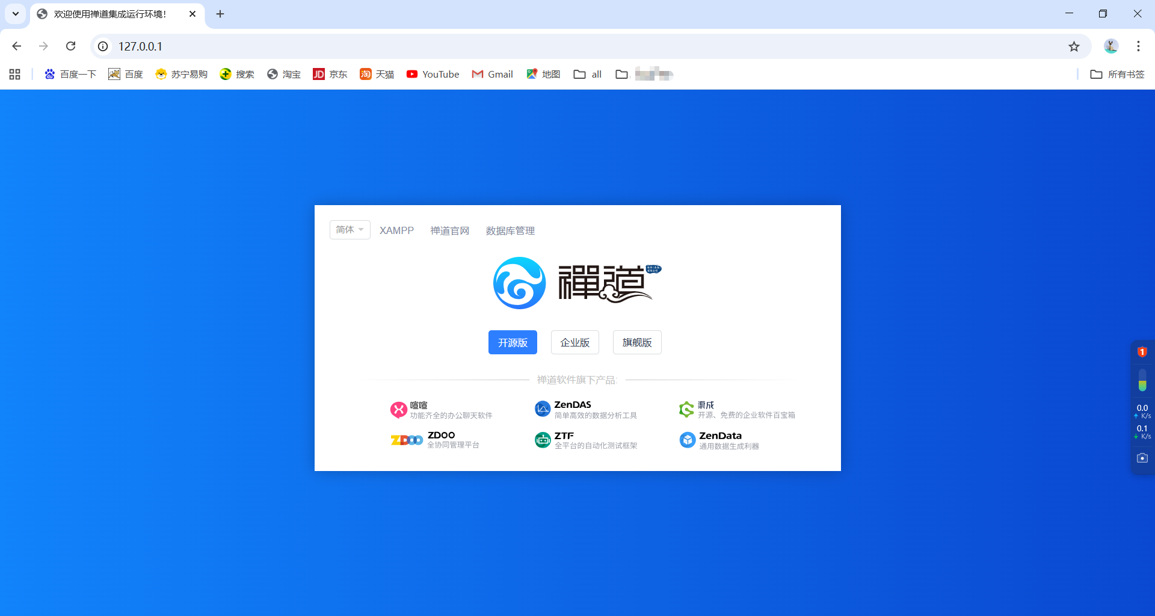
Task: Focus the address bar showing 127.0.0.1
Action: point(590,46)
